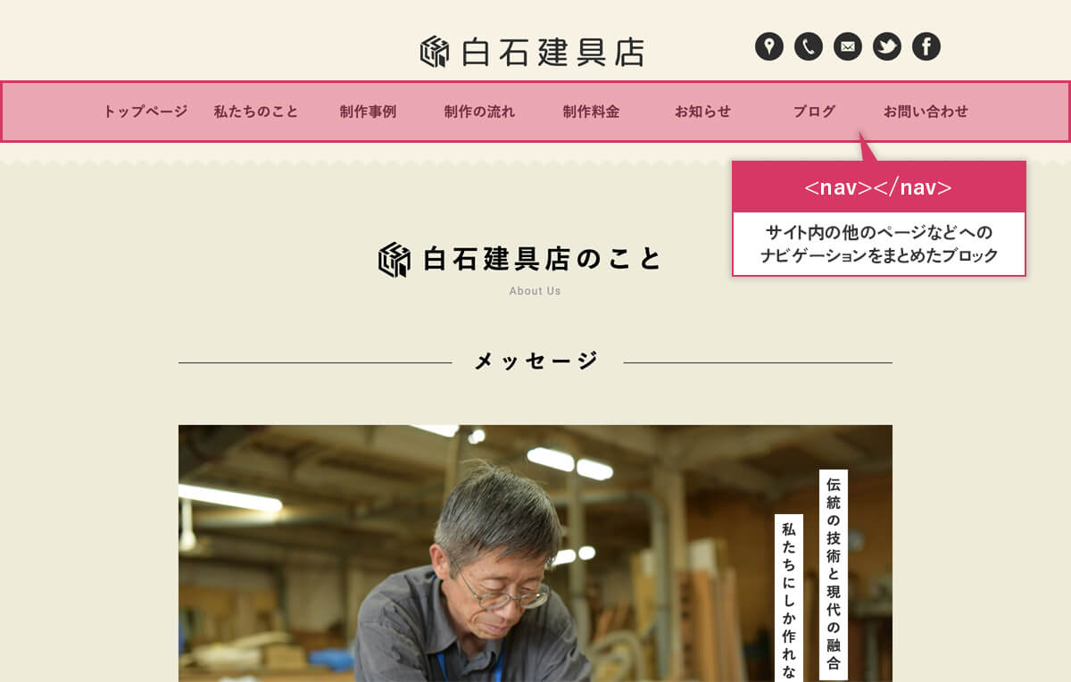Select 制作料金 menu item
This screenshot has height=682, width=1071.
[591, 112]
